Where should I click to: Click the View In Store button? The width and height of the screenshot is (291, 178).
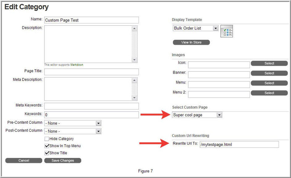tap(191, 42)
